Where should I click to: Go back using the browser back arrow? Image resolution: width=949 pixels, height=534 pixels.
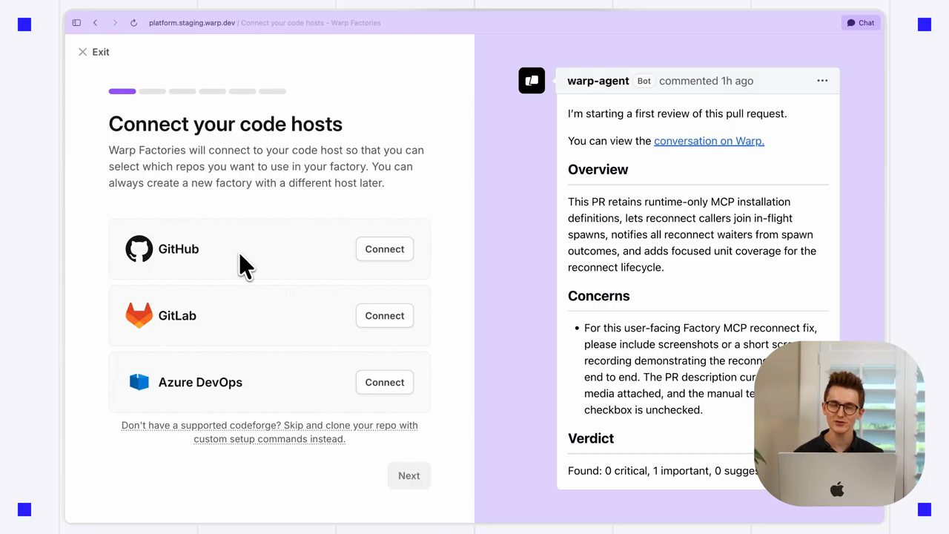click(x=95, y=23)
